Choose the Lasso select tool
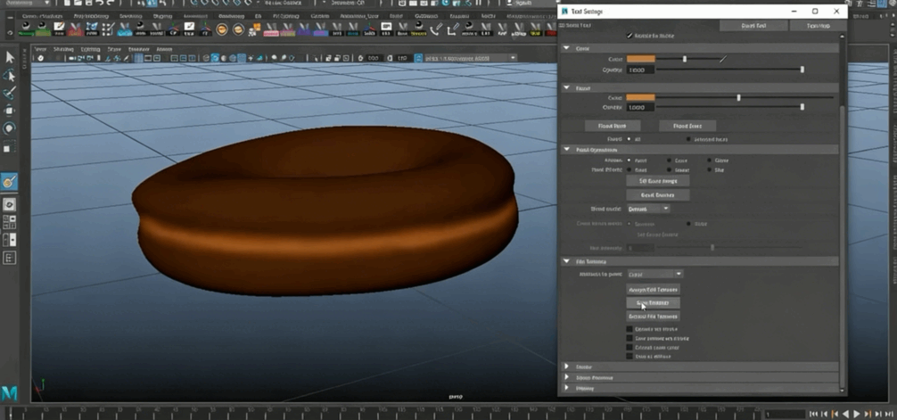The height and width of the screenshot is (420, 897). click(10, 75)
